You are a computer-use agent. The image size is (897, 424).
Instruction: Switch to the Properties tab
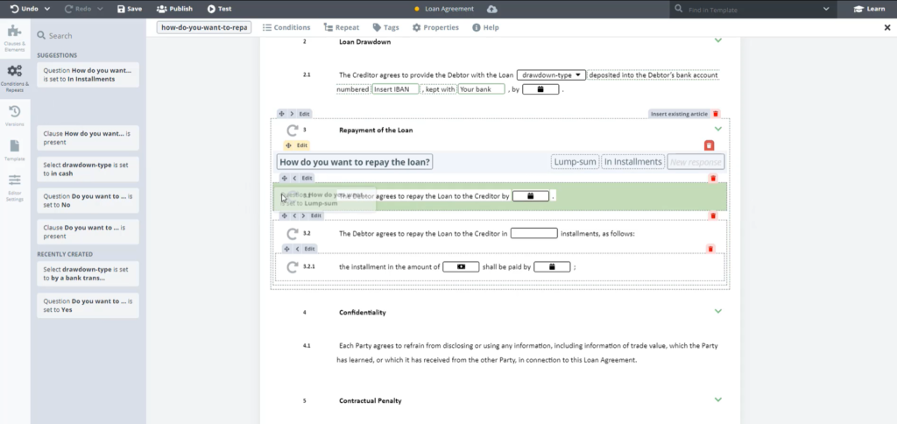coord(435,27)
